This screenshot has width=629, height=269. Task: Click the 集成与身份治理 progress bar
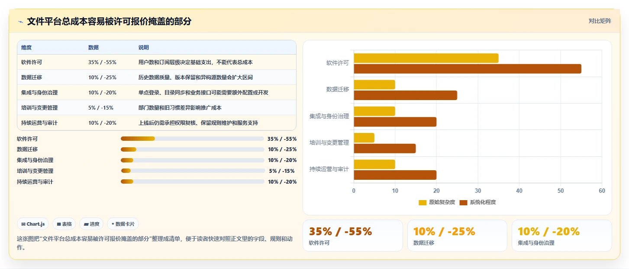pos(192,160)
